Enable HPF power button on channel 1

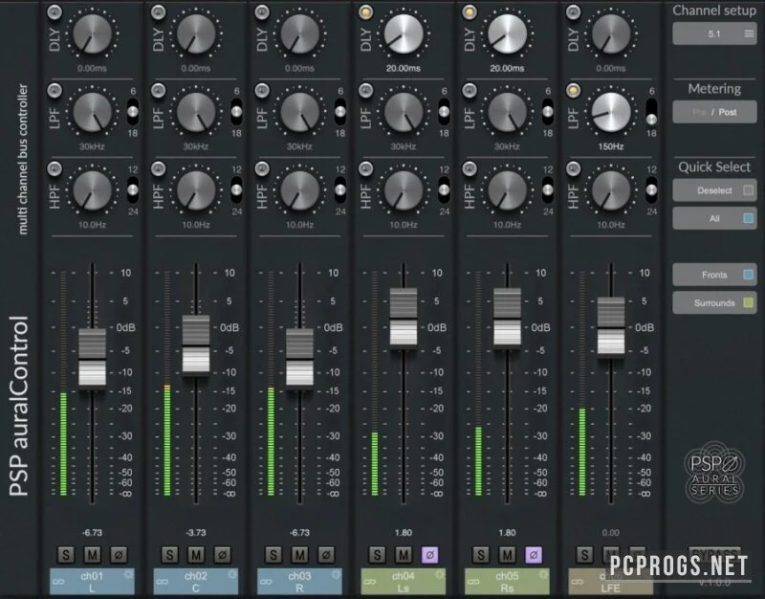(55, 168)
